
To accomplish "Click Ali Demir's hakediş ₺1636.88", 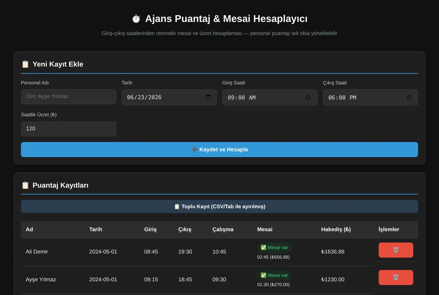I will click(333, 252).
